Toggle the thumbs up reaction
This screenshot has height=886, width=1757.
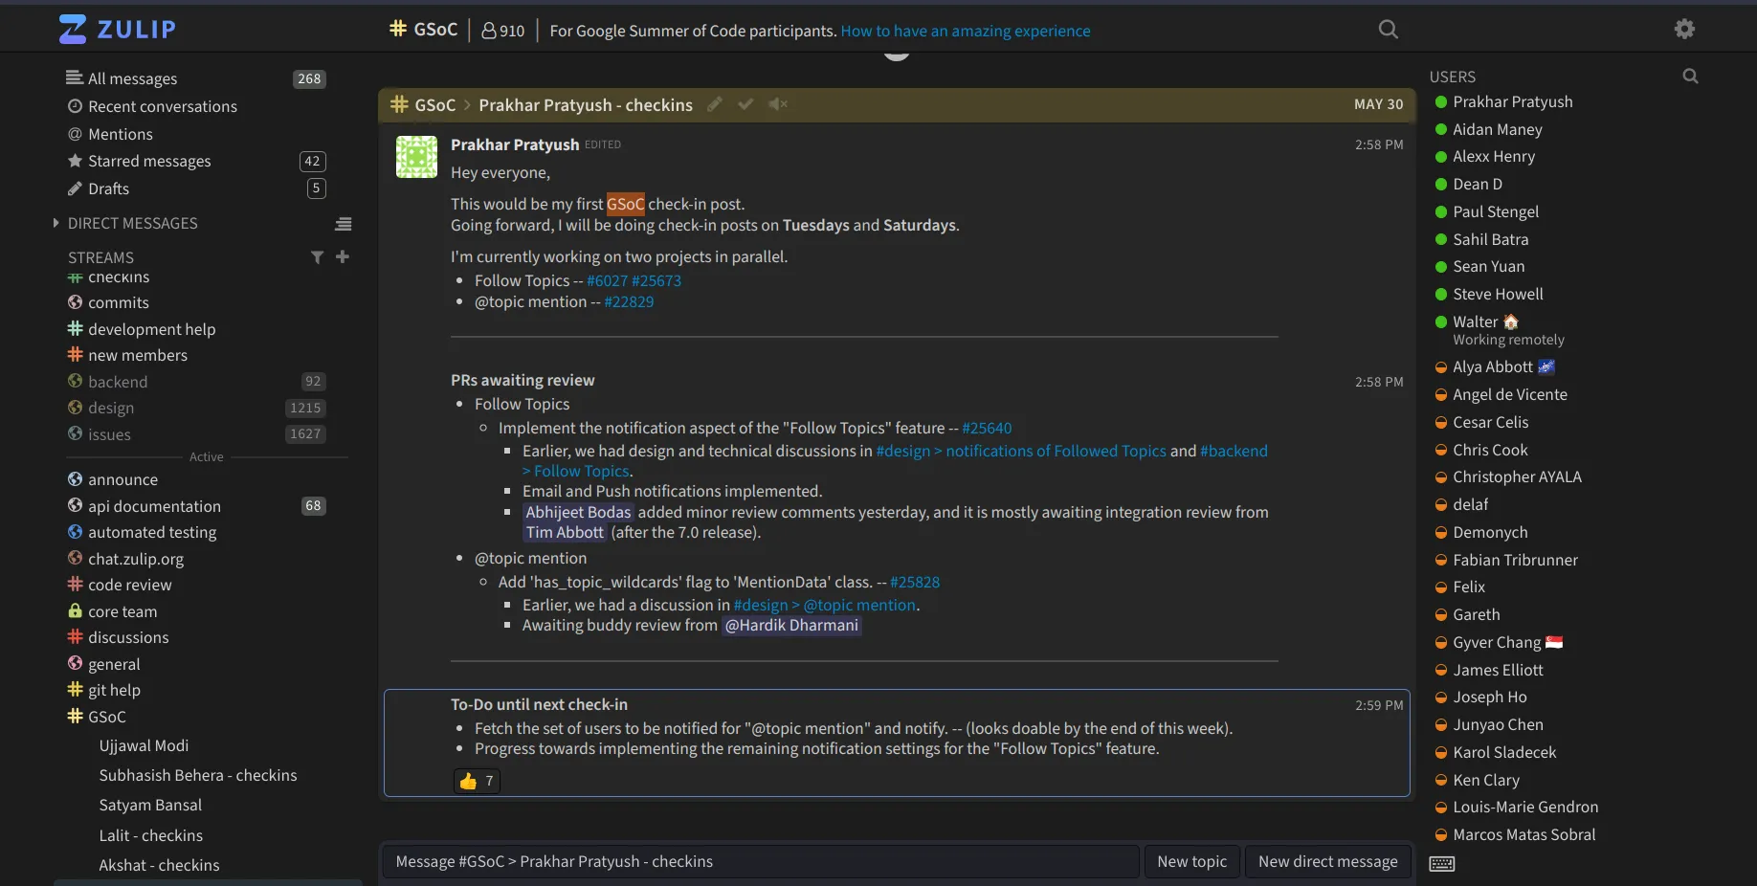tap(477, 781)
